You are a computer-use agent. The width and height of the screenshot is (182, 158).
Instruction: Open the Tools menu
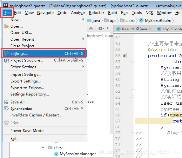[137, 13]
